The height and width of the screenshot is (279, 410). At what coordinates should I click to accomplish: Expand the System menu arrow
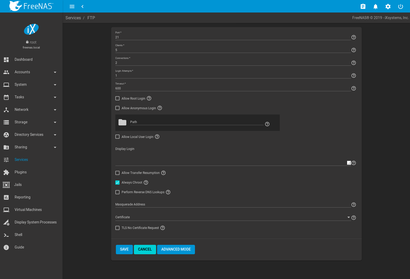tap(55, 85)
